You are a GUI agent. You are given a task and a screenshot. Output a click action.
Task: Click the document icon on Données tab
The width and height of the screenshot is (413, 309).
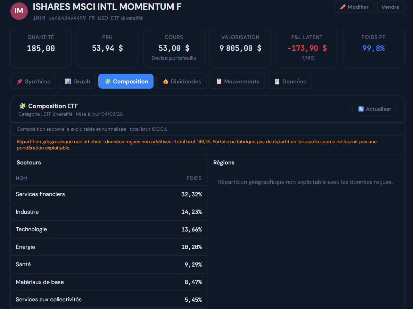(x=277, y=81)
